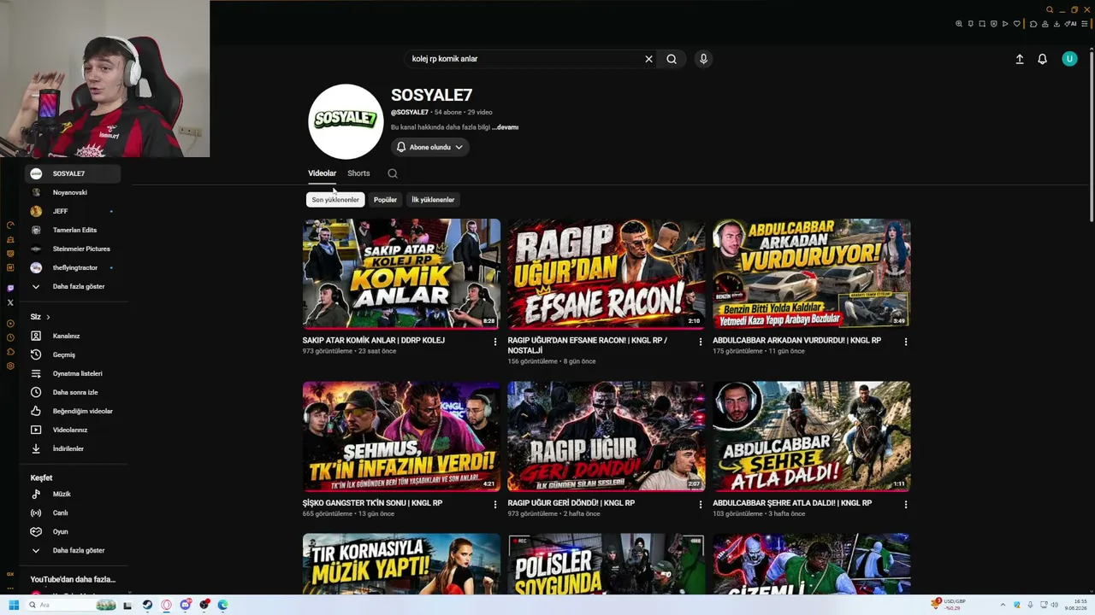Open Steam from the Windows taskbar
Screen dimensions: 1095x615
tap(147, 605)
